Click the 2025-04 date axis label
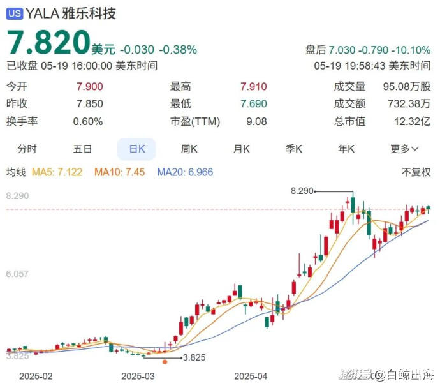This screenshot has width=440, height=388. (251, 377)
